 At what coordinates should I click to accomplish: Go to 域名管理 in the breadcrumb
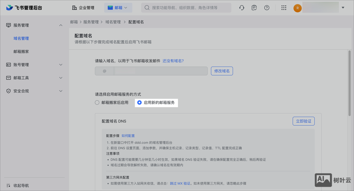113,22
